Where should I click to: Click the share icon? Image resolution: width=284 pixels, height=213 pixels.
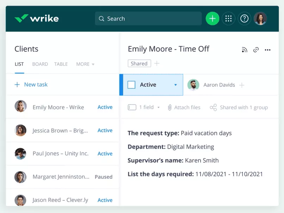[x=213, y=107]
